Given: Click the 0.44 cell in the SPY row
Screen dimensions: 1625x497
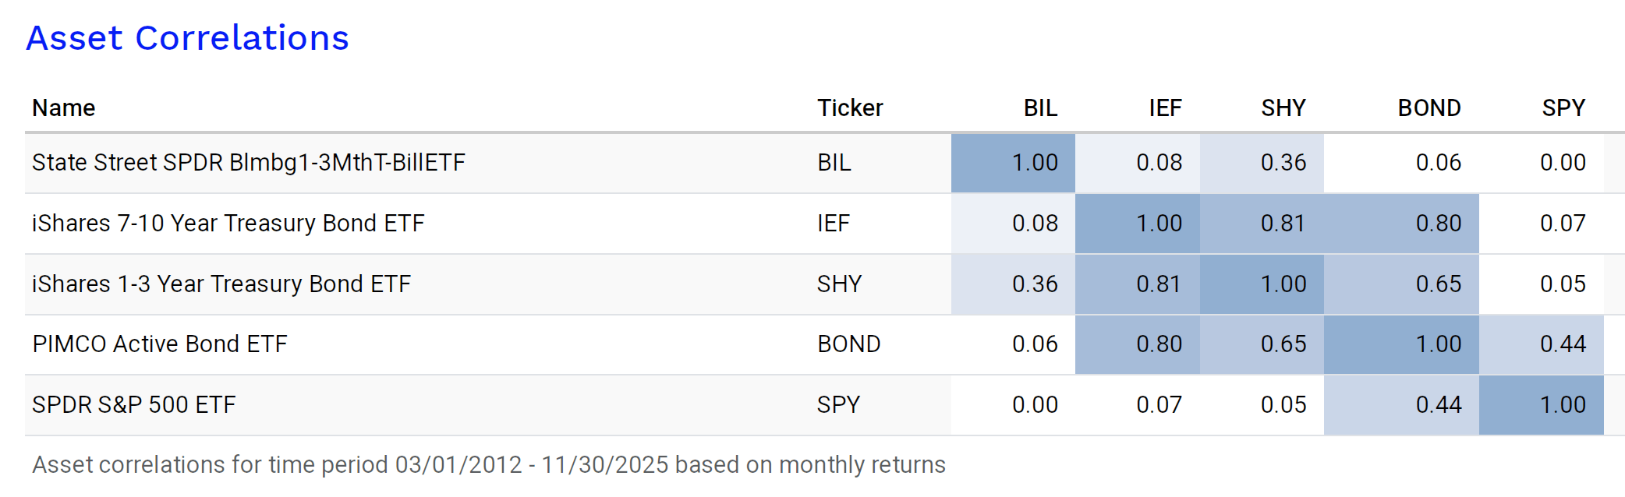Looking at the screenshot, I should pos(1438,404).
